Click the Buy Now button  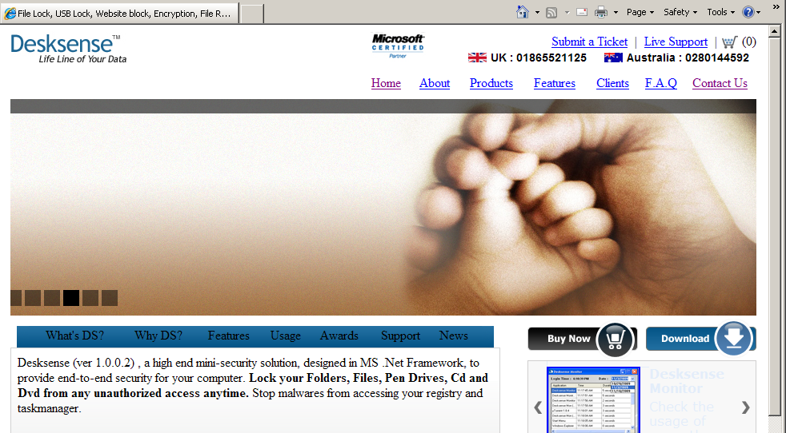click(583, 339)
